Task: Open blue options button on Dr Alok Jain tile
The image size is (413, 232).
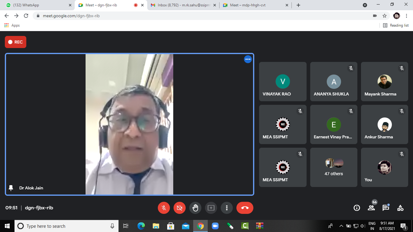Action: coord(248,59)
